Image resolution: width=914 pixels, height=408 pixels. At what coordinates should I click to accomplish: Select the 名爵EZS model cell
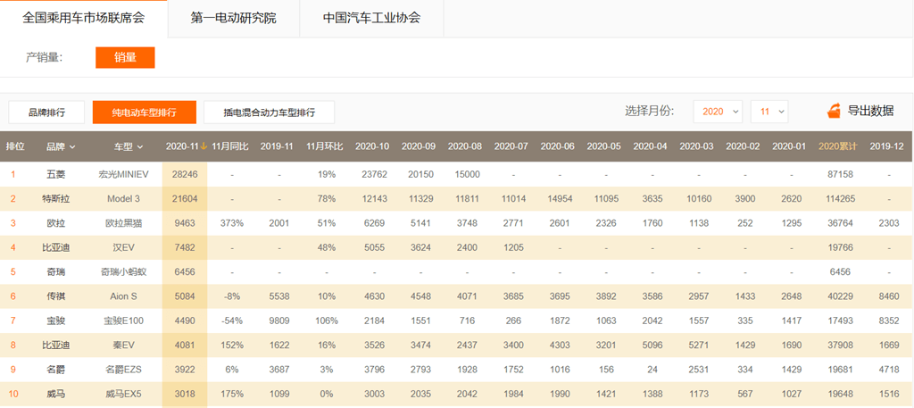123,371
